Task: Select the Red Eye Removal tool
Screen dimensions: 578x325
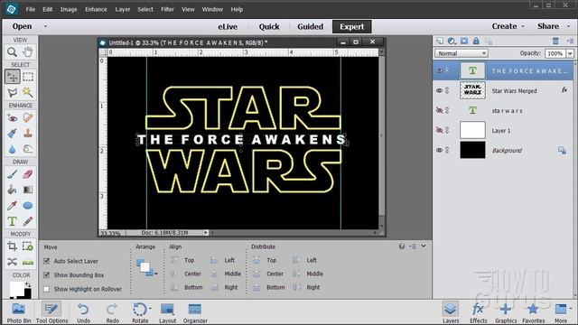Action: coord(12,118)
